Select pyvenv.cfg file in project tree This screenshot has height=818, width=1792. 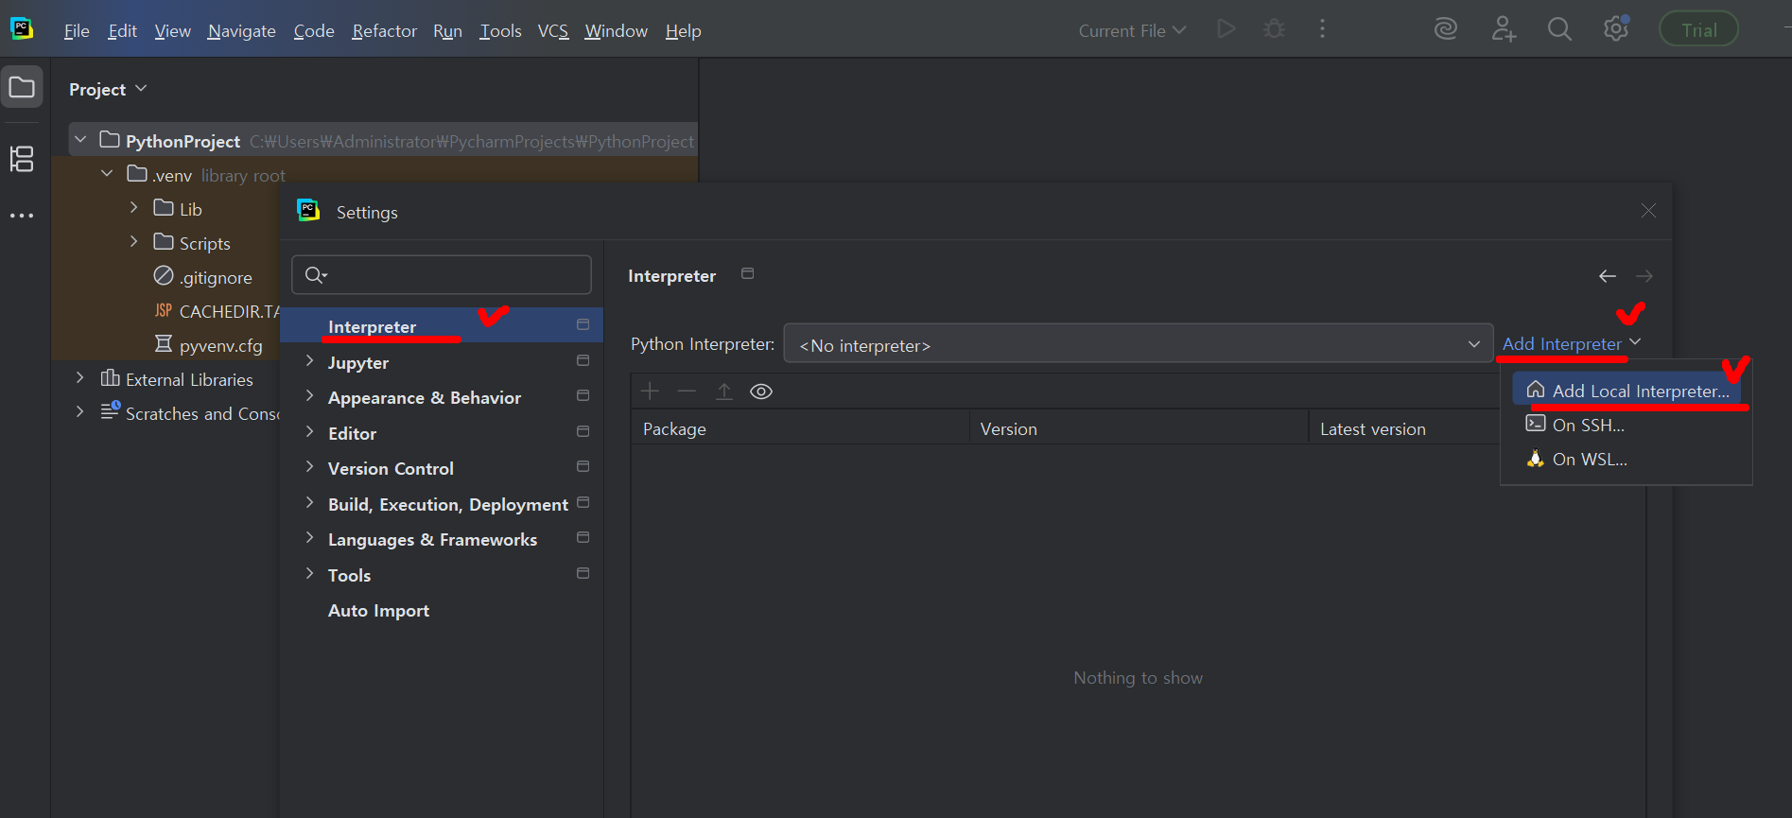point(220,345)
